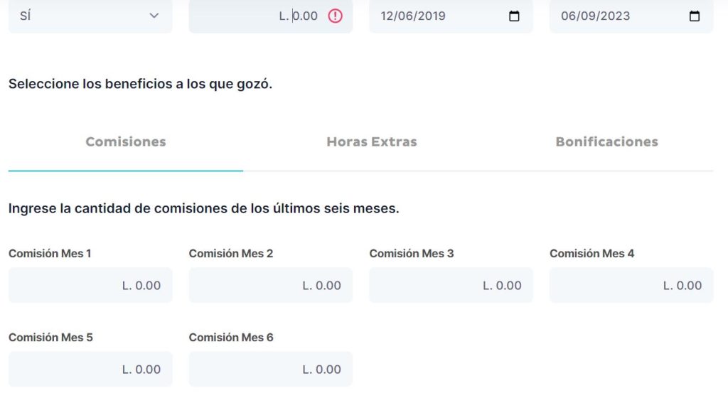This screenshot has height=393, width=728.
Task: Switch to the Comisiones tab
Action: 126,142
